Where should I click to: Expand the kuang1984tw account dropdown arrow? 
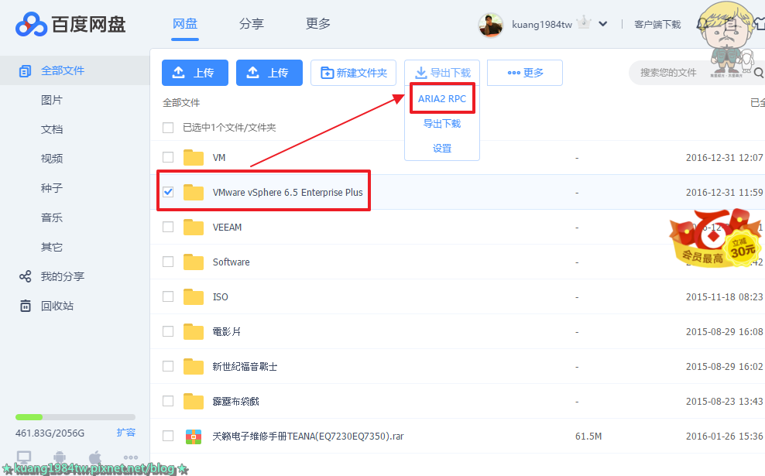[603, 24]
